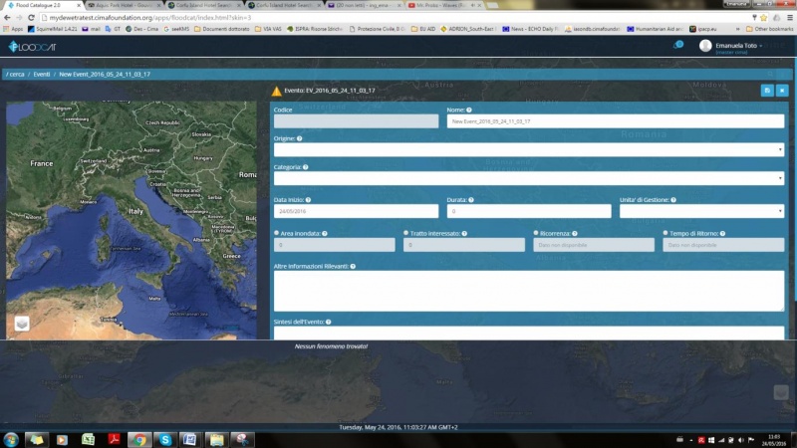
Task: Open the SquirrelMail 1.4.21 bookmark
Action: point(52,29)
